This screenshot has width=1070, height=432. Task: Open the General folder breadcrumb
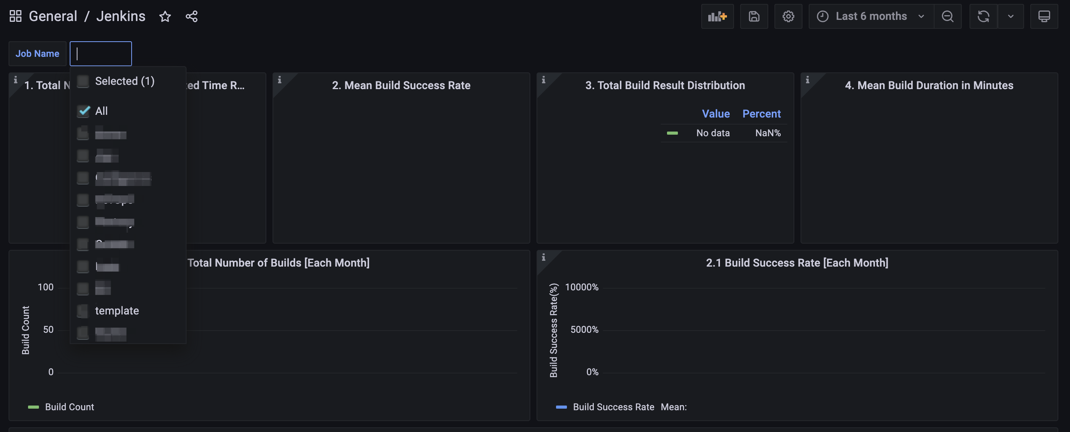[x=53, y=16]
